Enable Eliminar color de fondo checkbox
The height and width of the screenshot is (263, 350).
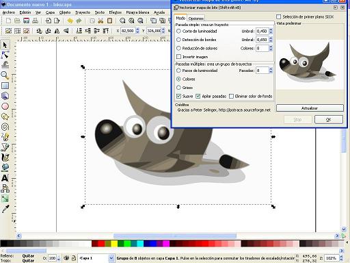(231, 96)
